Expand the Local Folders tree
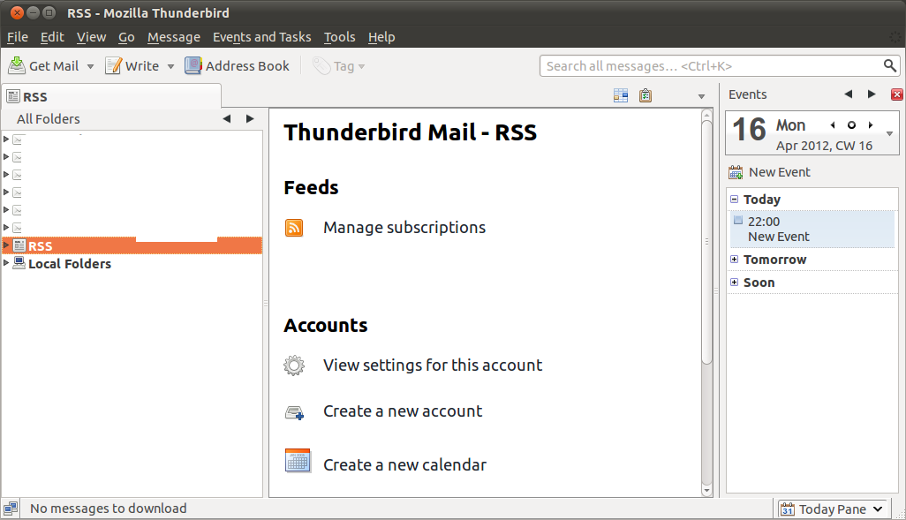Screen dimensions: 906x520 6,263
